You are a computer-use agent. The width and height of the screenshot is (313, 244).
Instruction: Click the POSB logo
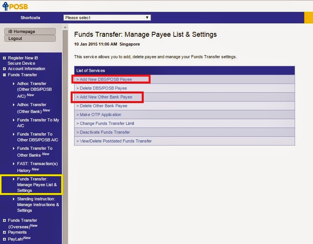[x=15, y=6]
